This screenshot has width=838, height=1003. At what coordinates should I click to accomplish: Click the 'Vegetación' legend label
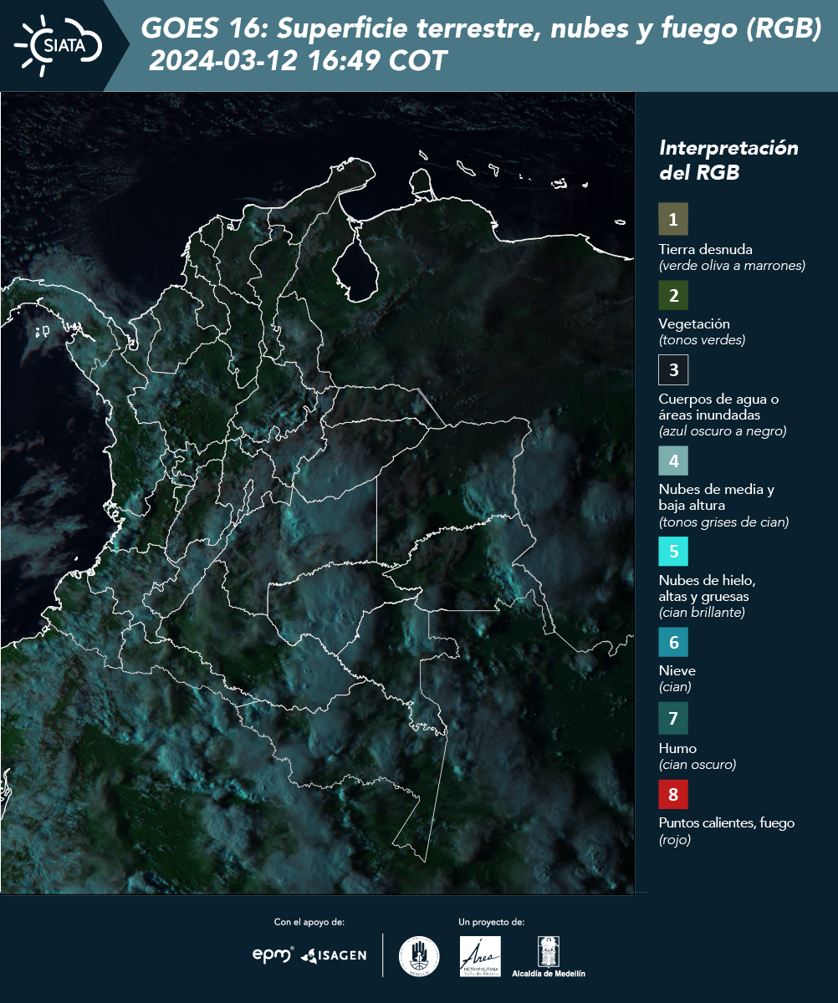[694, 324]
